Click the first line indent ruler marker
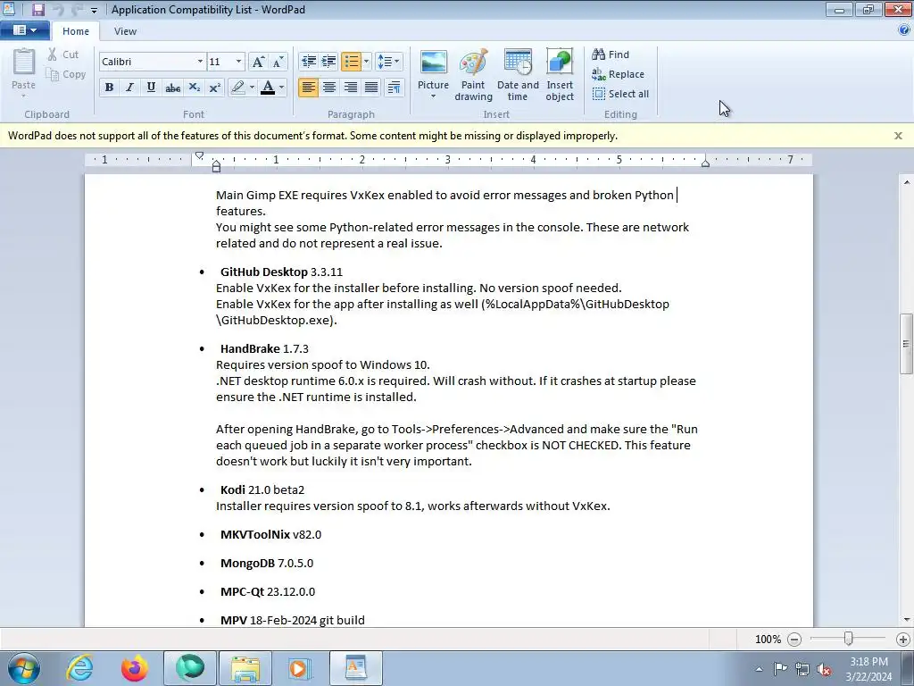The height and width of the screenshot is (686, 914). 199,155
